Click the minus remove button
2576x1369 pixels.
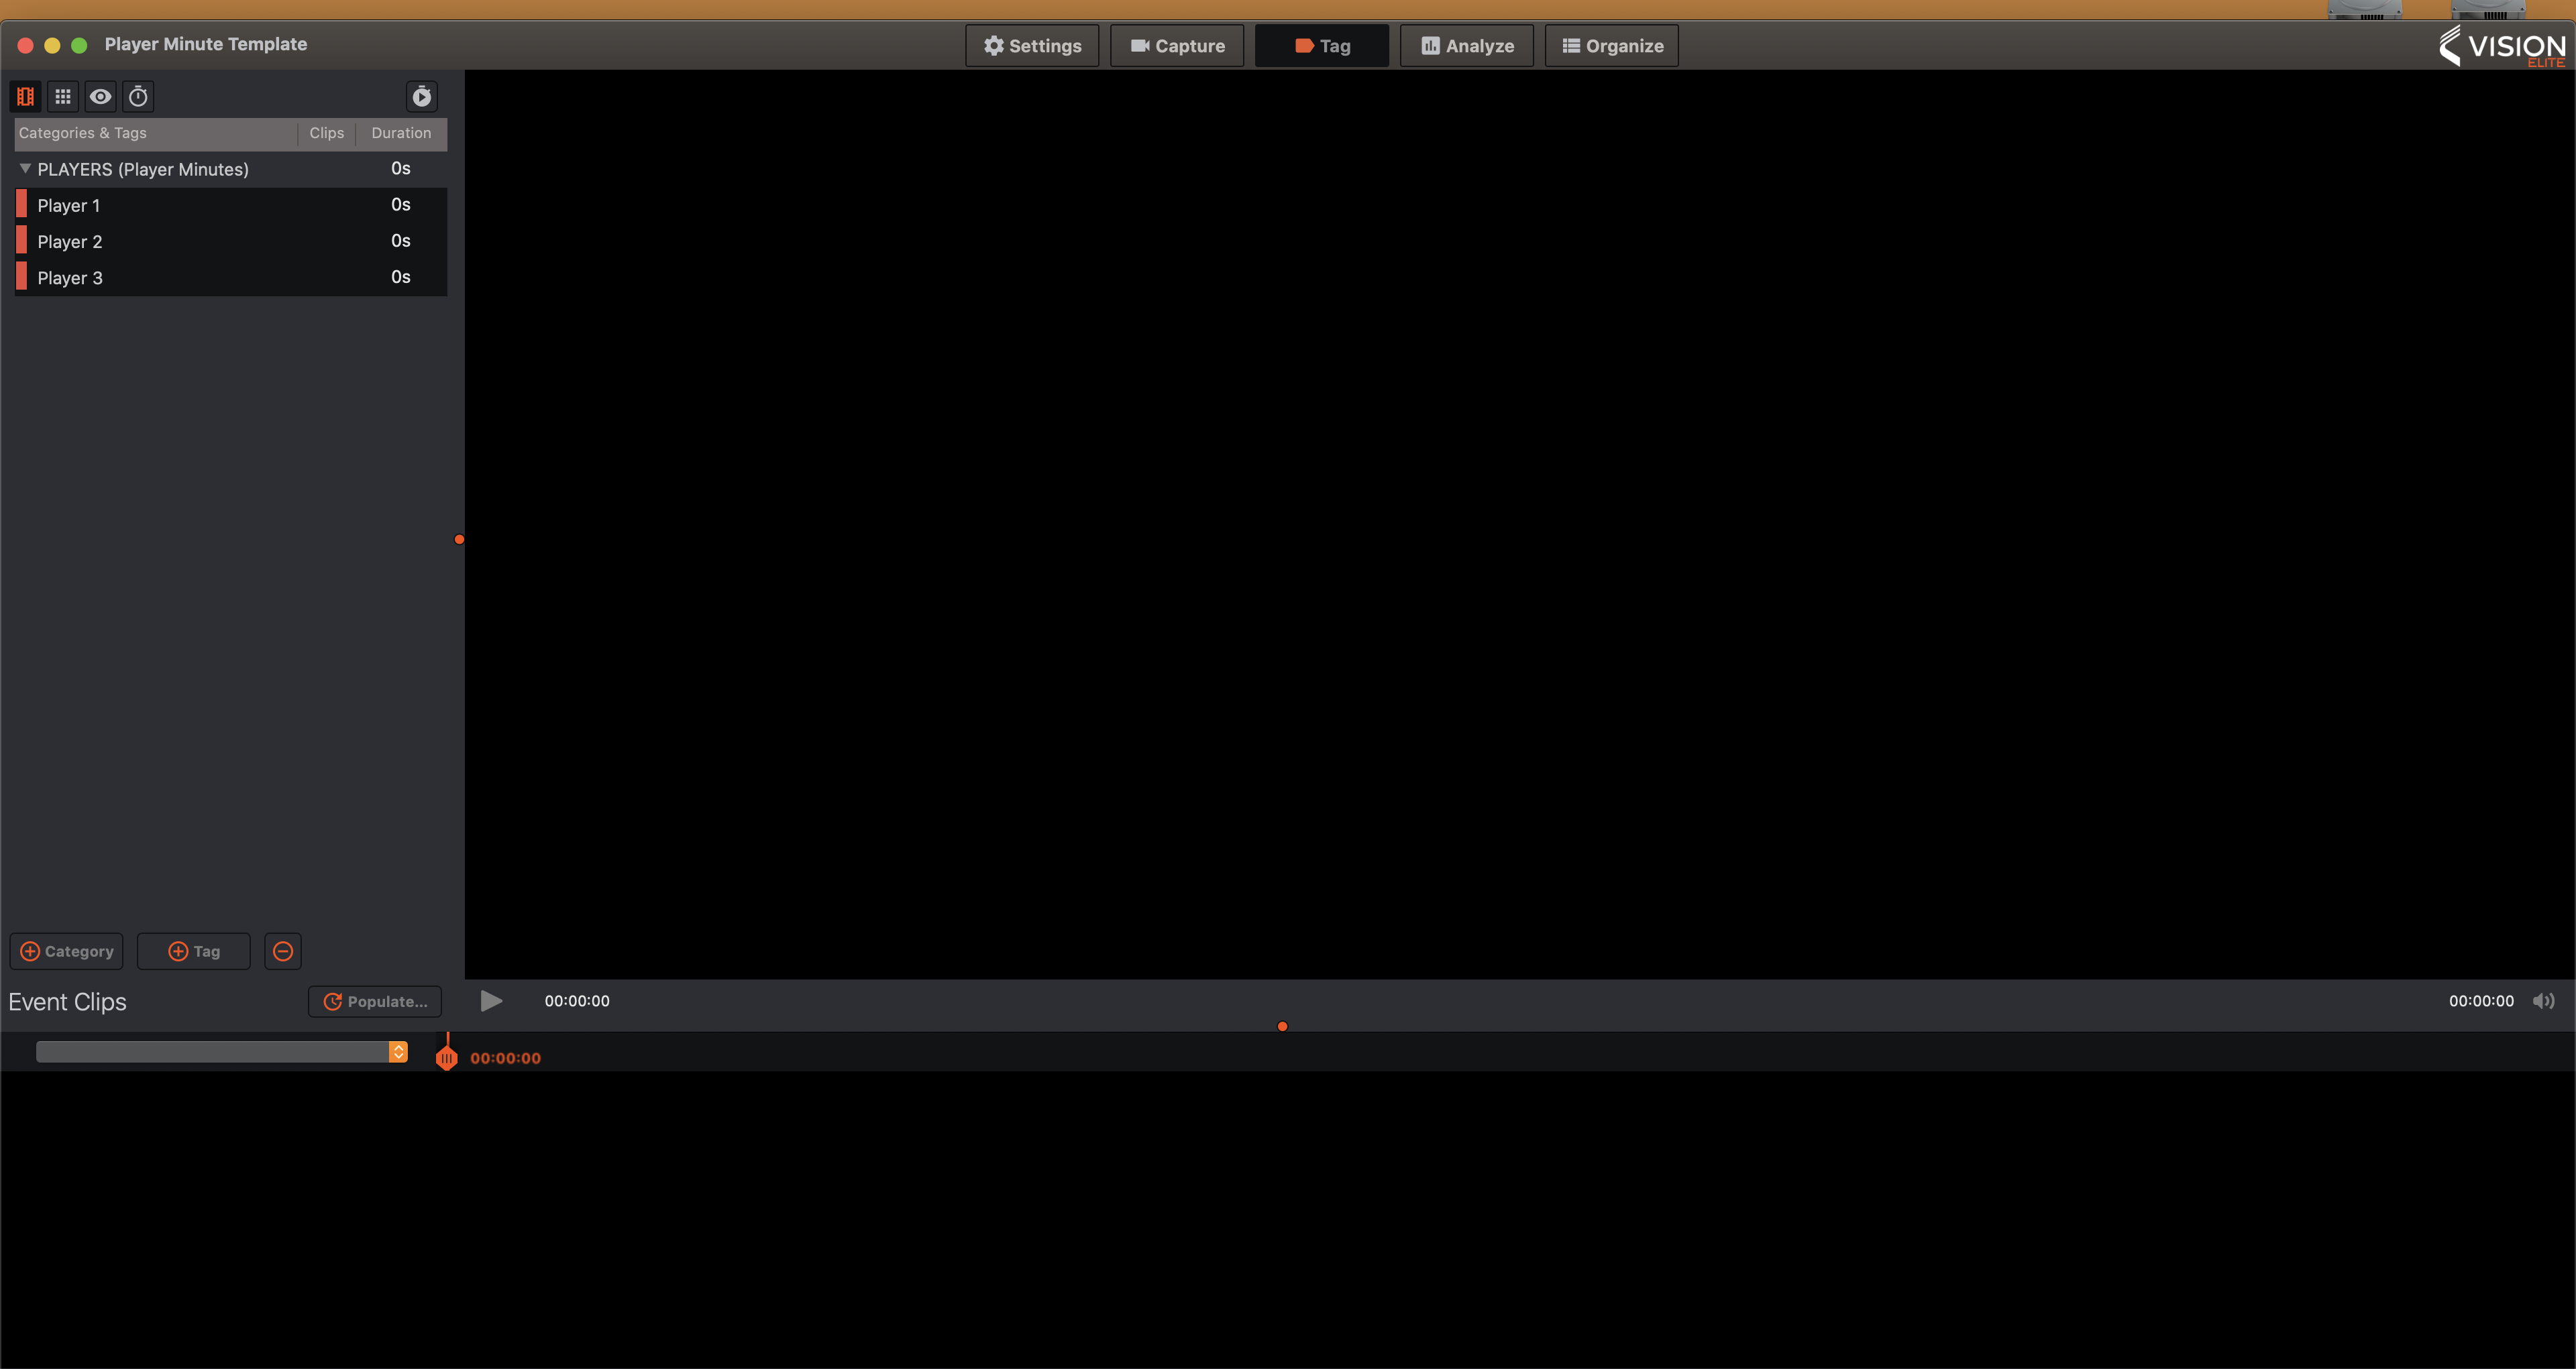283,951
